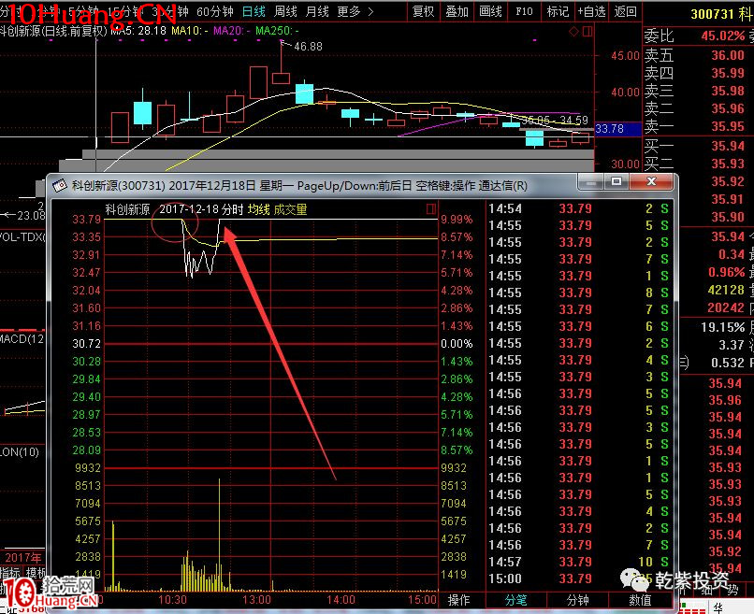The image size is (754, 614).
Task: Switch to the 分钟 minute tab
Action: 577,600
